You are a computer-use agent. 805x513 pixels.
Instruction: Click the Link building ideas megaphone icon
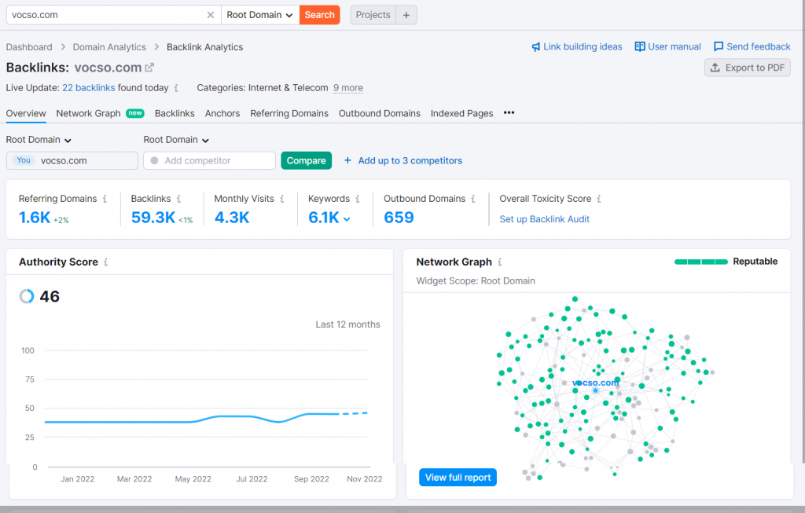click(535, 46)
